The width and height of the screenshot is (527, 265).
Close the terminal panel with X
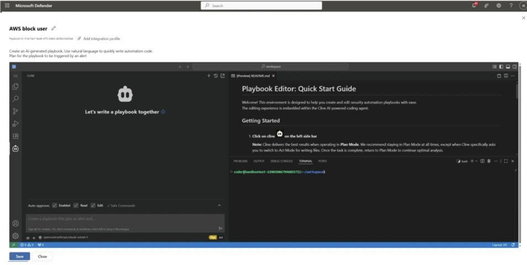(513, 161)
